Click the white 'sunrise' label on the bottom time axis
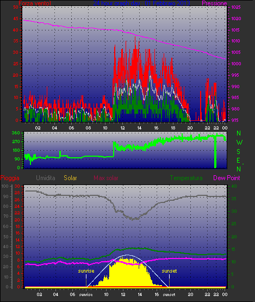 (x=86, y=294)
